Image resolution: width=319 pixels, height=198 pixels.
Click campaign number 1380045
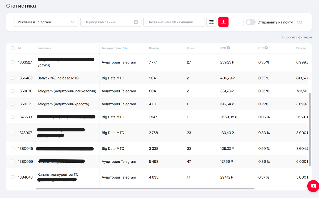[x=26, y=149]
